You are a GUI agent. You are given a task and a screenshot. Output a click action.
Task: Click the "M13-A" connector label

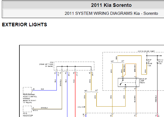(x=35, y=110)
